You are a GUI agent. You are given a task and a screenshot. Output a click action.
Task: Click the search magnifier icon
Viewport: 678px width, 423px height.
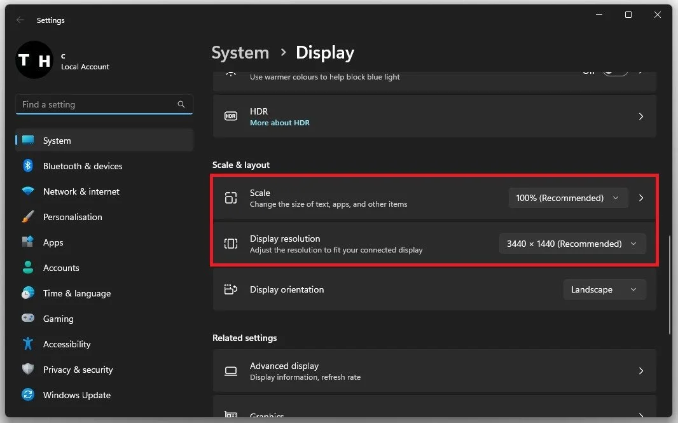click(181, 104)
